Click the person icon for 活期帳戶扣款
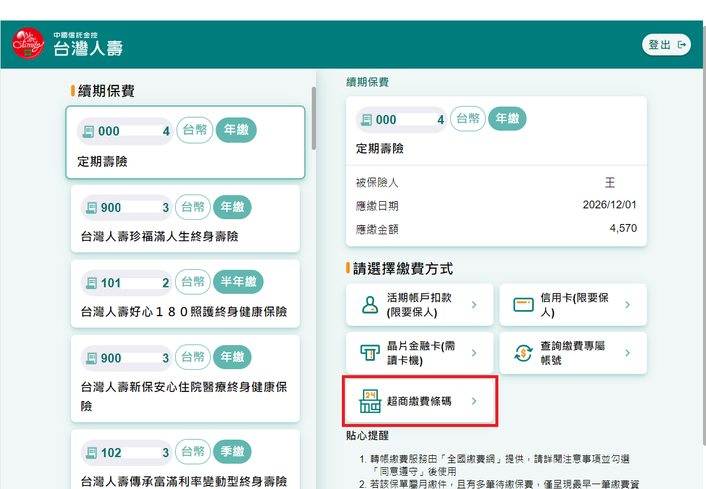The width and height of the screenshot is (706, 489). pos(370,305)
